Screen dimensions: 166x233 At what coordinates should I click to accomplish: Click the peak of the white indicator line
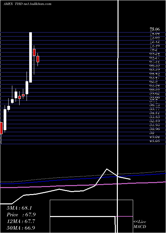click(107, 169)
